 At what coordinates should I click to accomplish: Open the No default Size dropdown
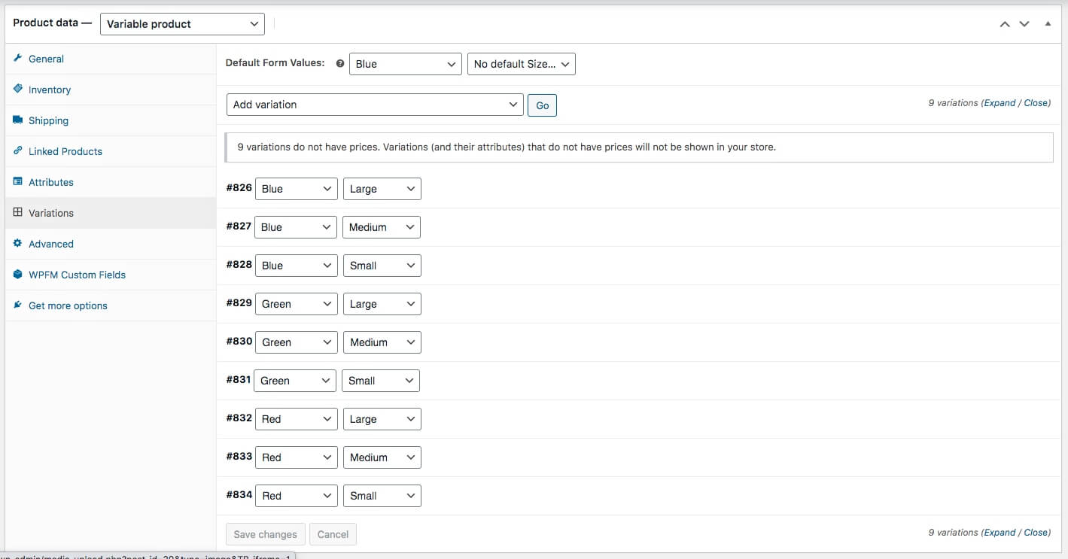(522, 64)
